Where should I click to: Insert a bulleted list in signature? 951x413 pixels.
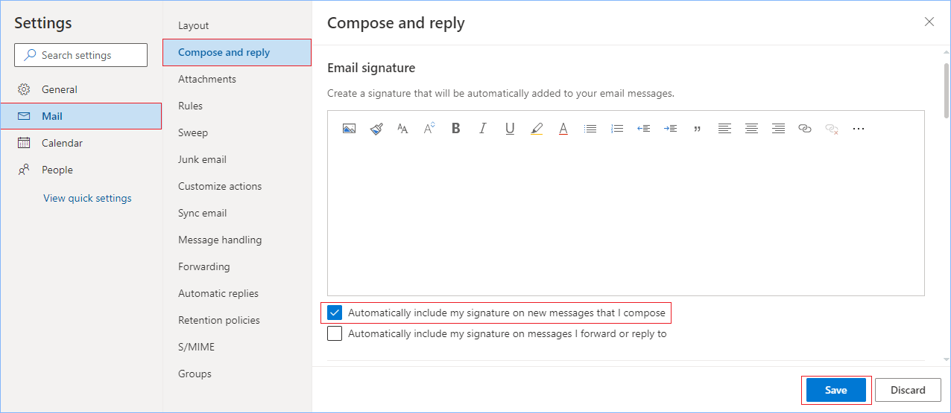click(x=590, y=129)
